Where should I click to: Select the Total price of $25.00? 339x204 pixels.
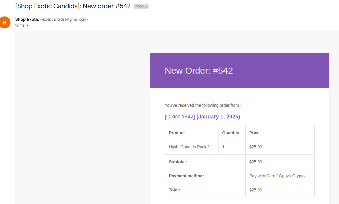click(x=256, y=190)
